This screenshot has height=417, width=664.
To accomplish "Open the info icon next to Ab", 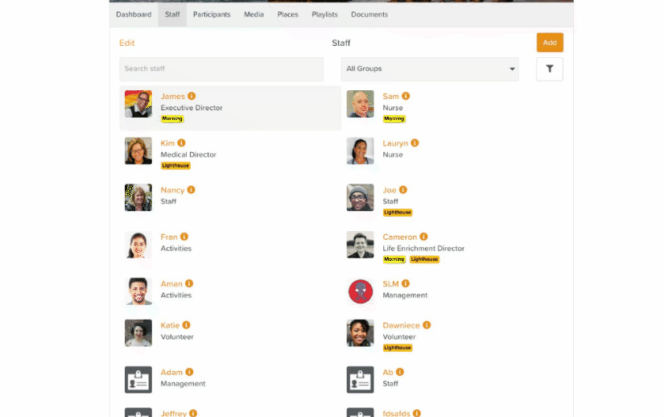I will pos(400,372).
